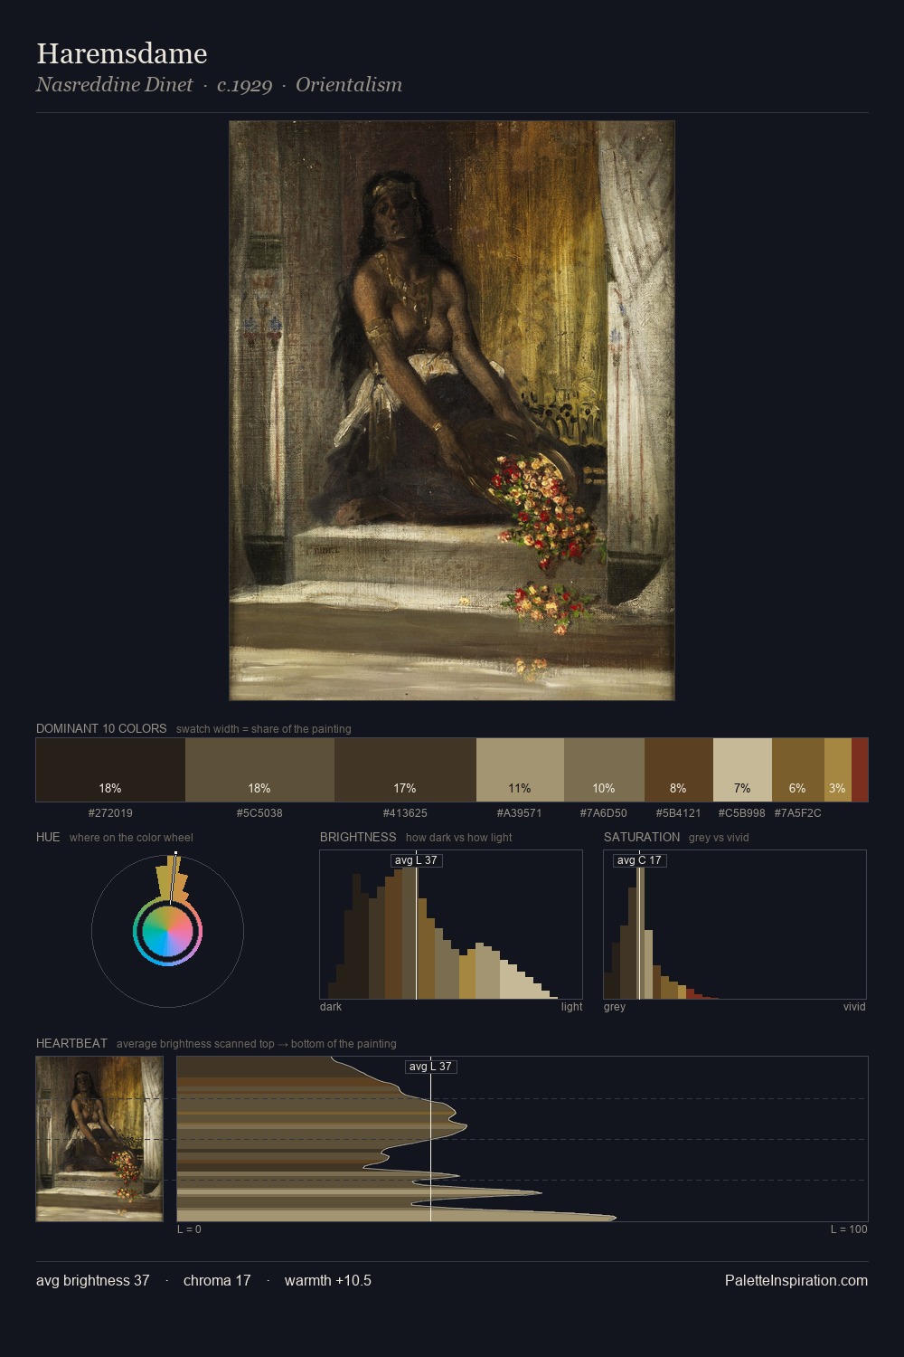The image size is (904, 1357).
Task: Click the '#5B4121' hex code label
Action: [679, 813]
